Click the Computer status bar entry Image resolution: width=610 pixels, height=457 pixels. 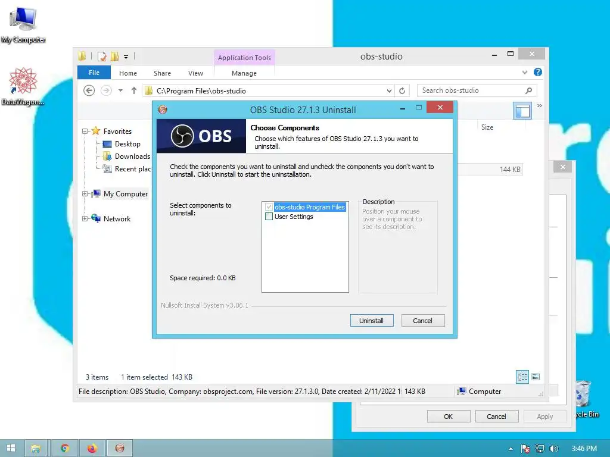(480, 392)
